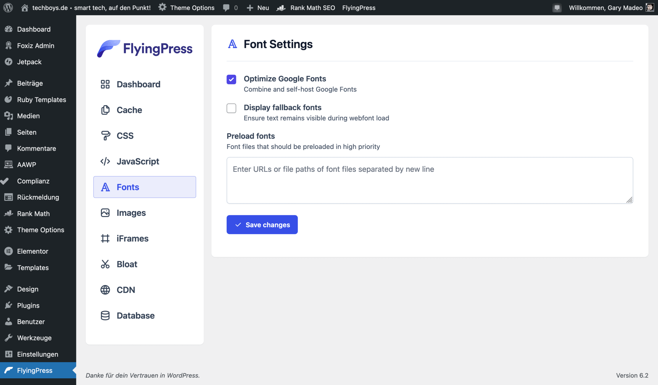Image resolution: width=658 pixels, height=385 pixels.
Task: Click the iFrames hash frame icon
Action: (105, 238)
